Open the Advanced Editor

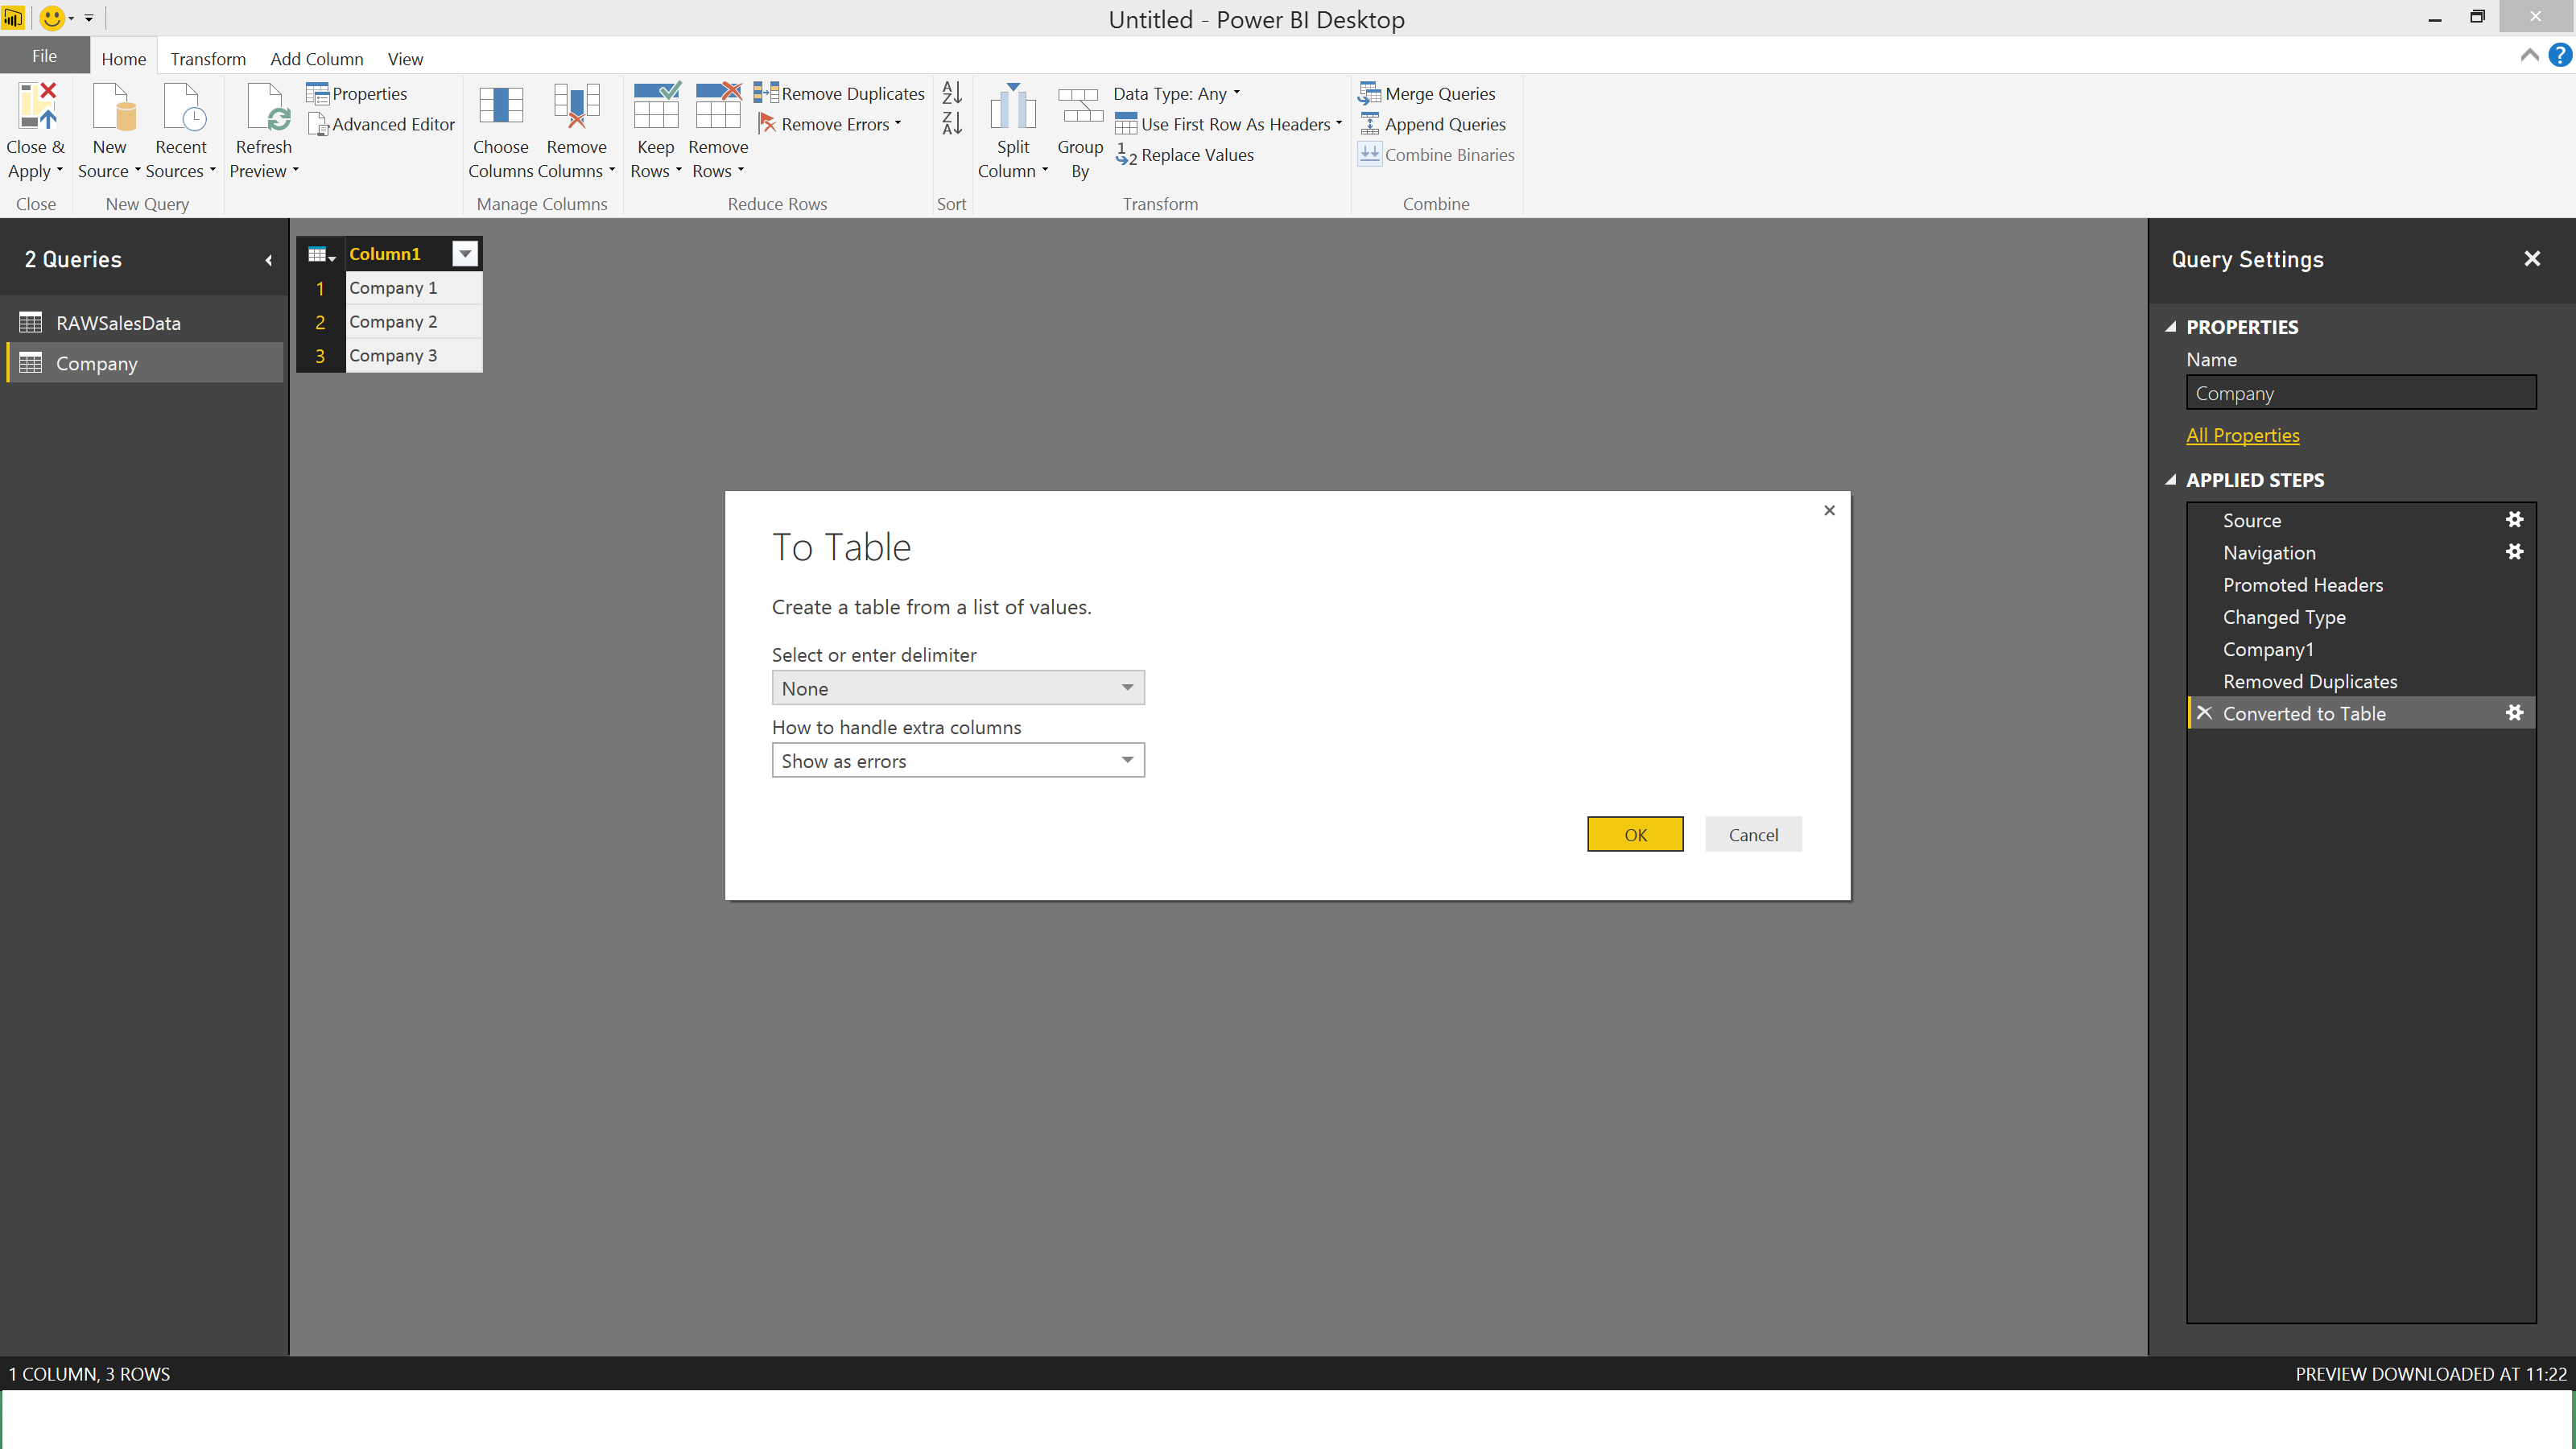click(x=381, y=124)
